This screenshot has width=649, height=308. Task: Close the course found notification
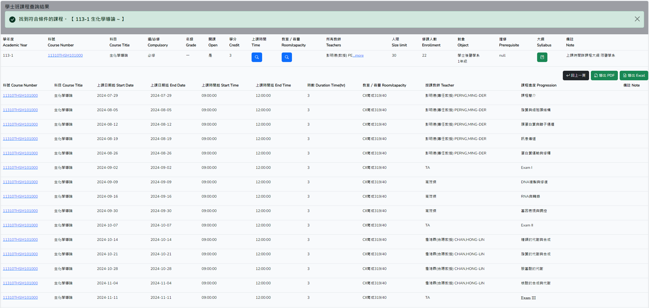pyautogui.click(x=637, y=19)
